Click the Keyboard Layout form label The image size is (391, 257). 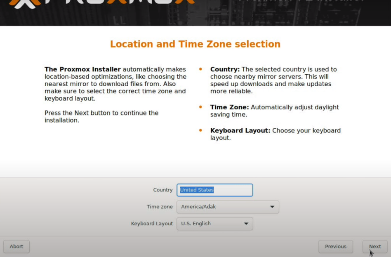(x=152, y=224)
